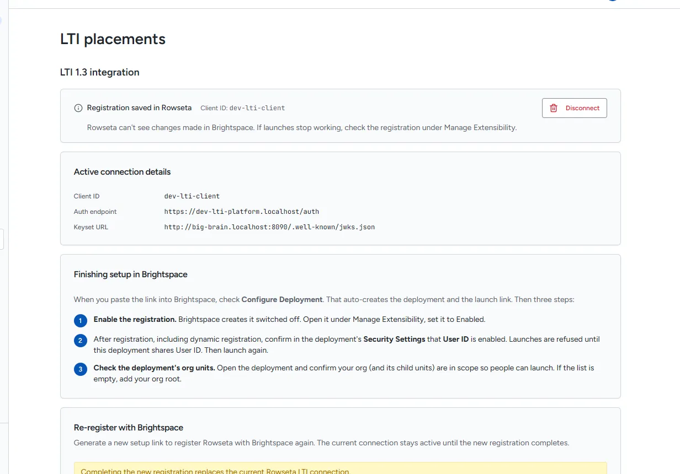Click the 'Security Settings' bold text
Screen dimensions: 680x474
(394, 340)
